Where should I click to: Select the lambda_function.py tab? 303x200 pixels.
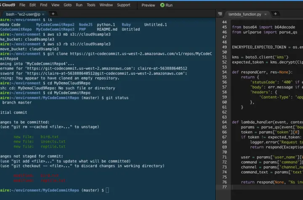[245, 14]
